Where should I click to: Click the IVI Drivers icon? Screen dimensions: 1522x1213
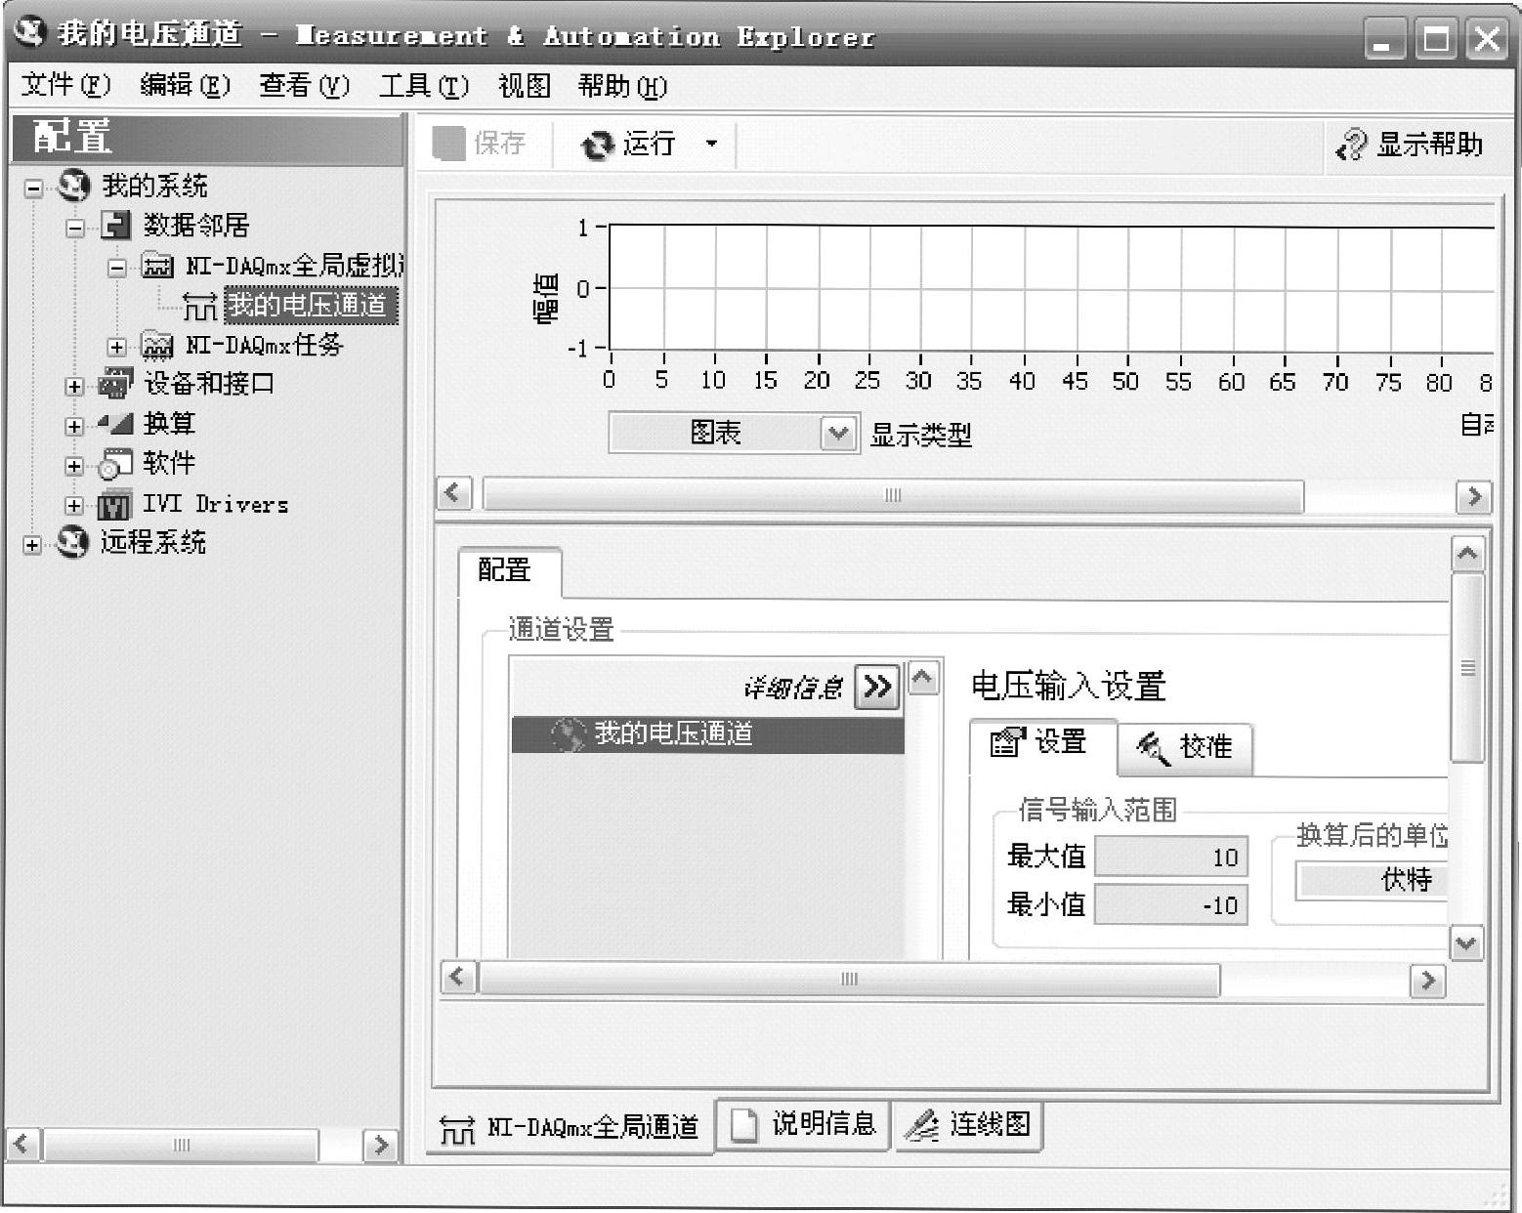115,505
